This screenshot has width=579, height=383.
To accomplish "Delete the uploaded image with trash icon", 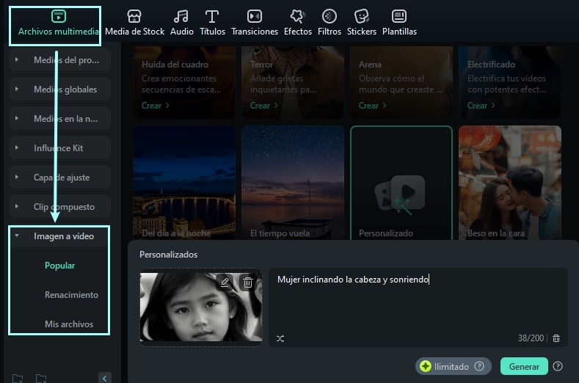I will (x=248, y=282).
